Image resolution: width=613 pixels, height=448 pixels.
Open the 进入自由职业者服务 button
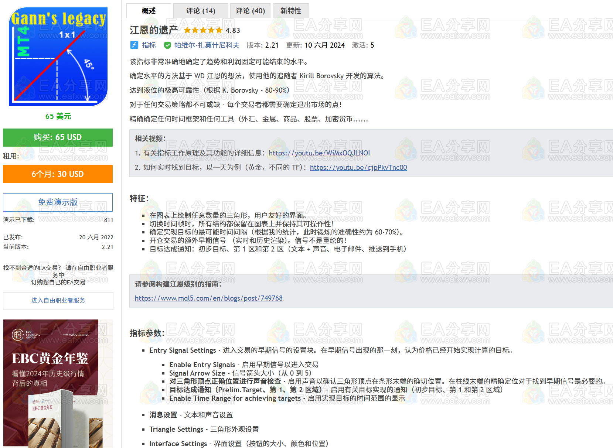click(58, 300)
